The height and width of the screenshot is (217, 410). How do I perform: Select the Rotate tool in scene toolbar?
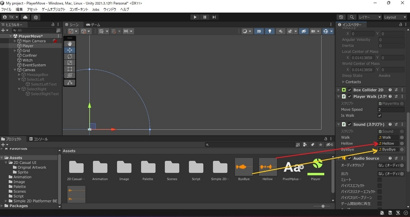[x=70, y=56]
